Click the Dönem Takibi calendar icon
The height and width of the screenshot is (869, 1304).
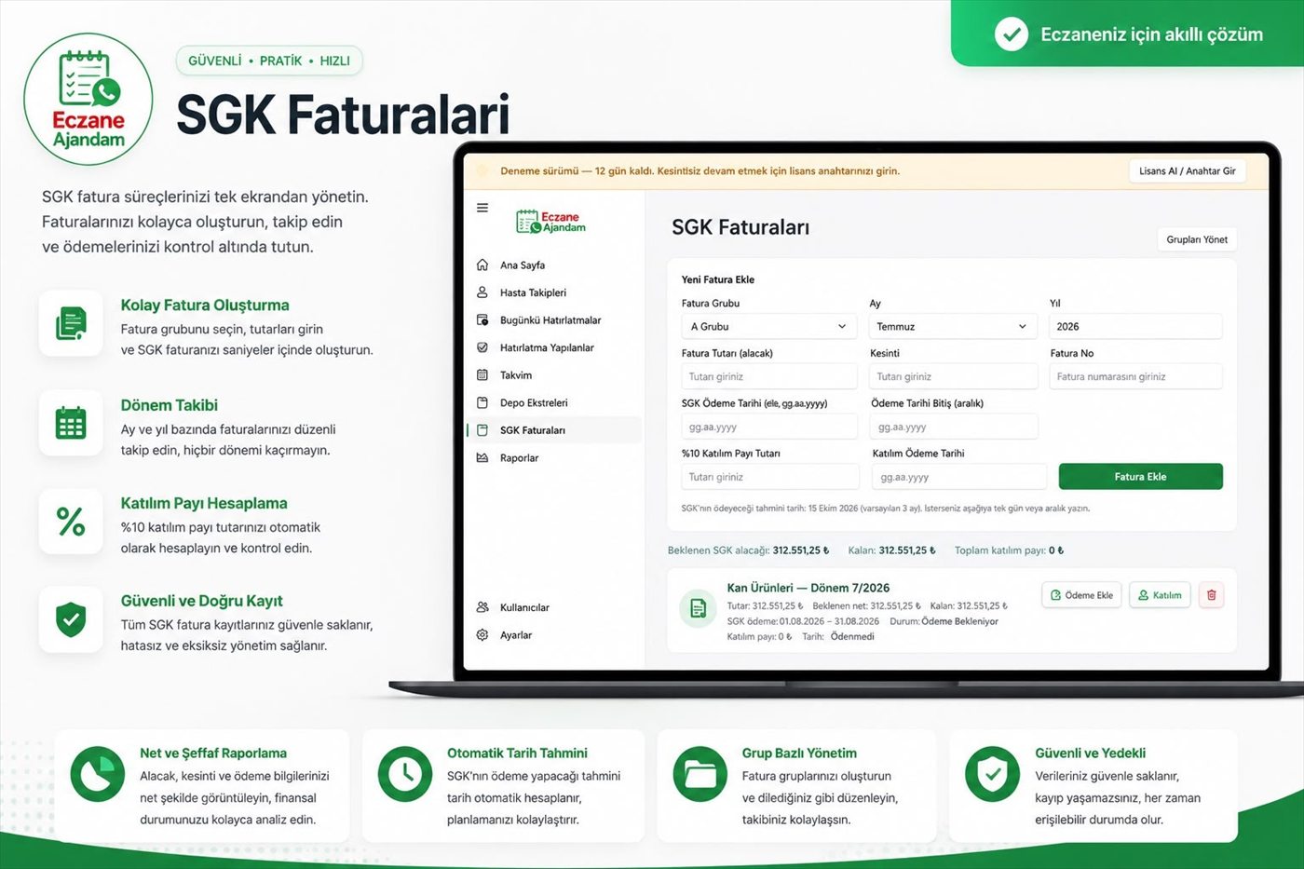click(x=71, y=423)
